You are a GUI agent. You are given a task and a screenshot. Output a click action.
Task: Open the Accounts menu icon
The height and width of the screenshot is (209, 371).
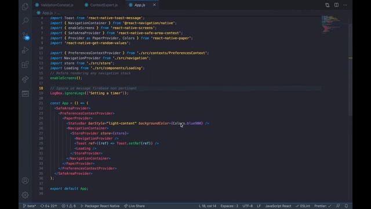pyautogui.click(x=25, y=181)
